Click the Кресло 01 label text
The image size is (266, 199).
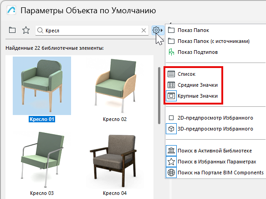click(x=42, y=119)
